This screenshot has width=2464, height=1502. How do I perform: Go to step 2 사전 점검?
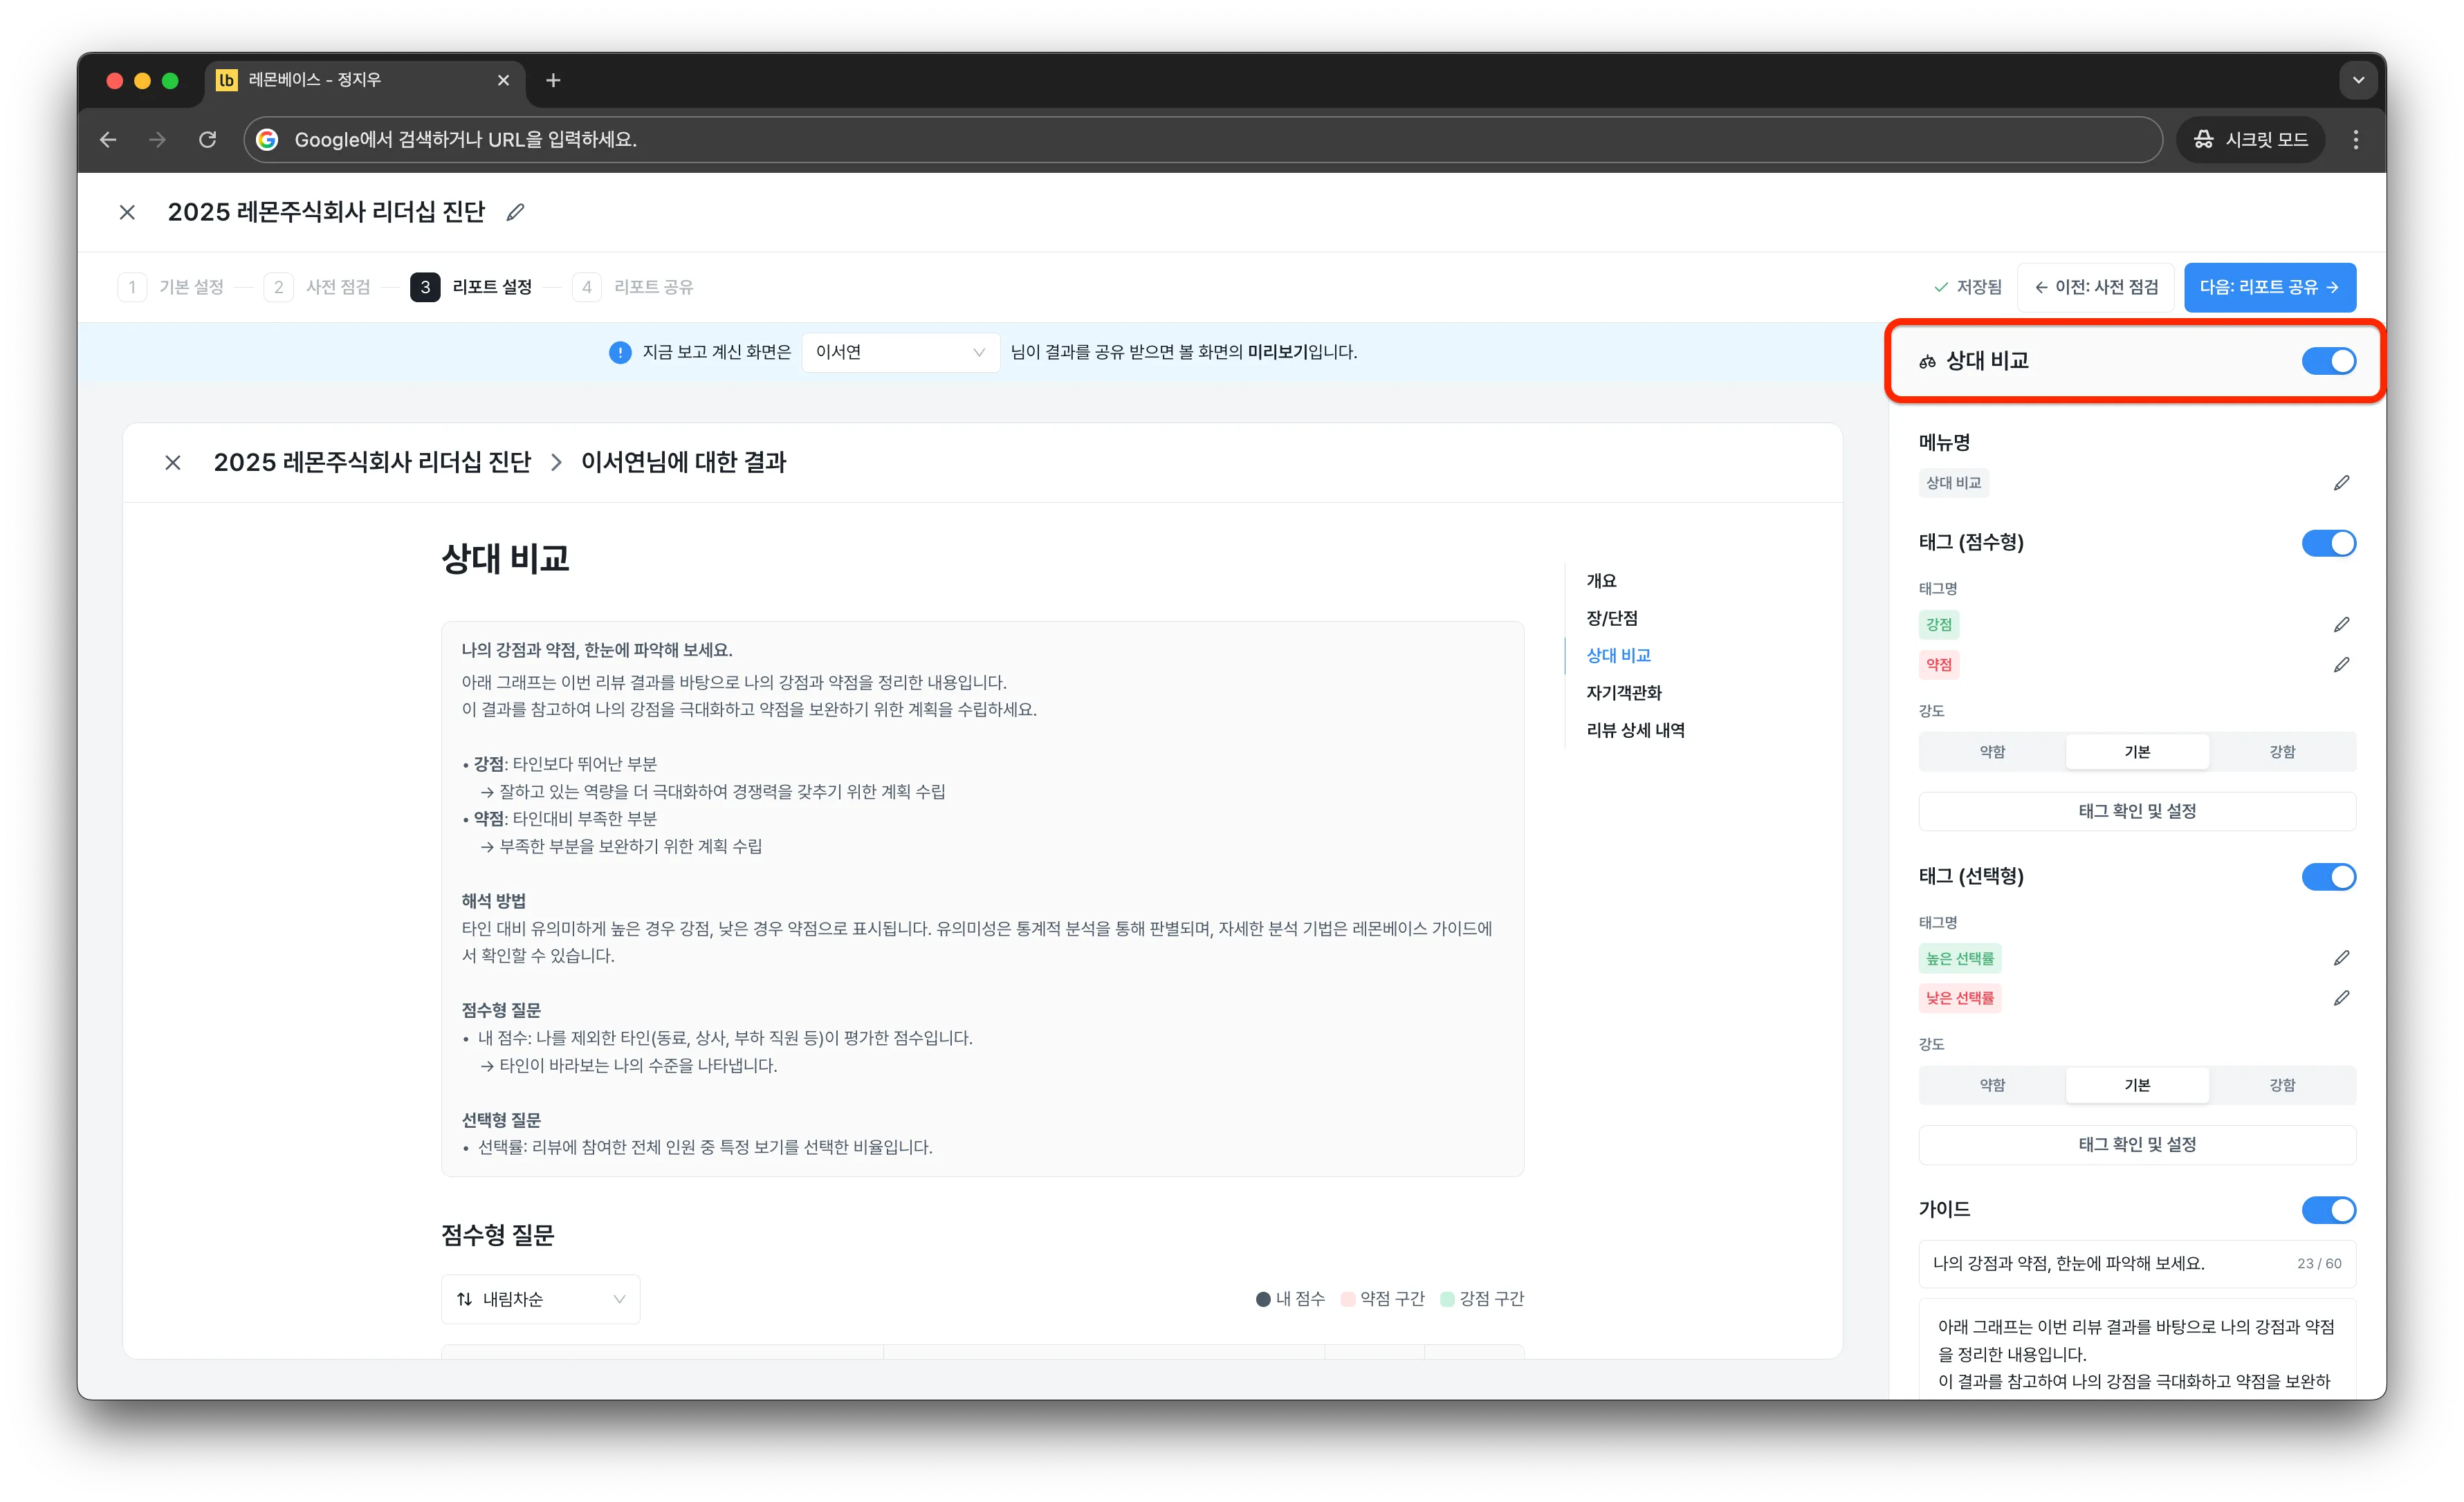click(318, 287)
